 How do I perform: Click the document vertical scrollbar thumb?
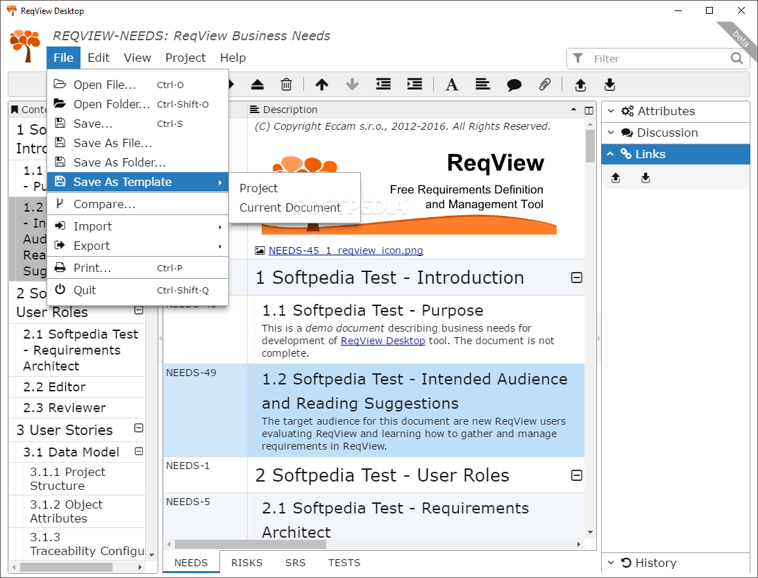[x=590, y=146]
